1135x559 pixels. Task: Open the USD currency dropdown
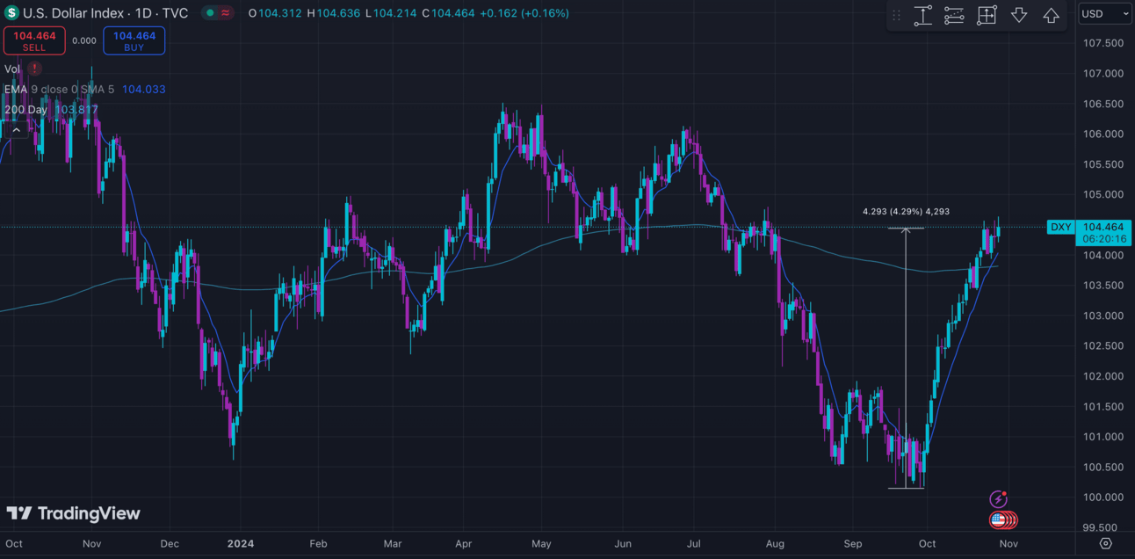click(1105, 13)
